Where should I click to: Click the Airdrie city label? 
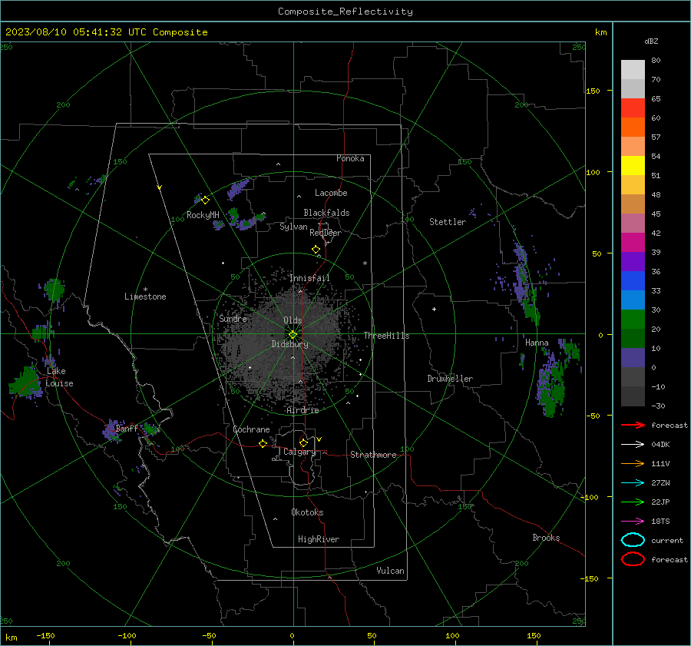tap(303, 410)
